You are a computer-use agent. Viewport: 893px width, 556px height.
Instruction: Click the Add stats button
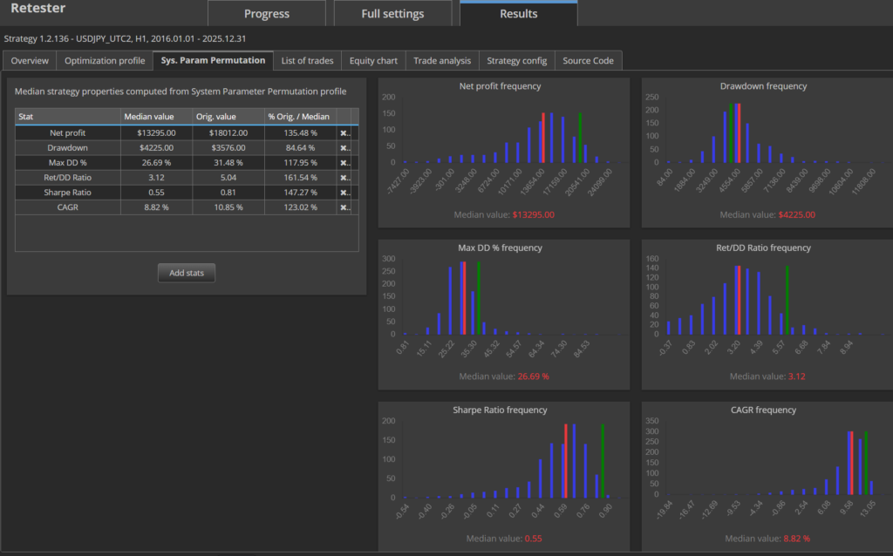point(187,273)
